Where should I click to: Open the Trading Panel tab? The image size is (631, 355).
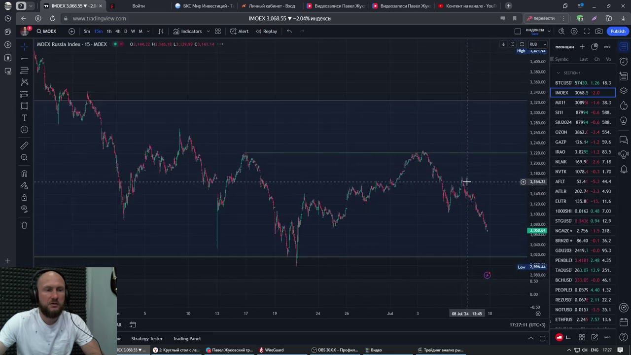[x=187, y=339]
